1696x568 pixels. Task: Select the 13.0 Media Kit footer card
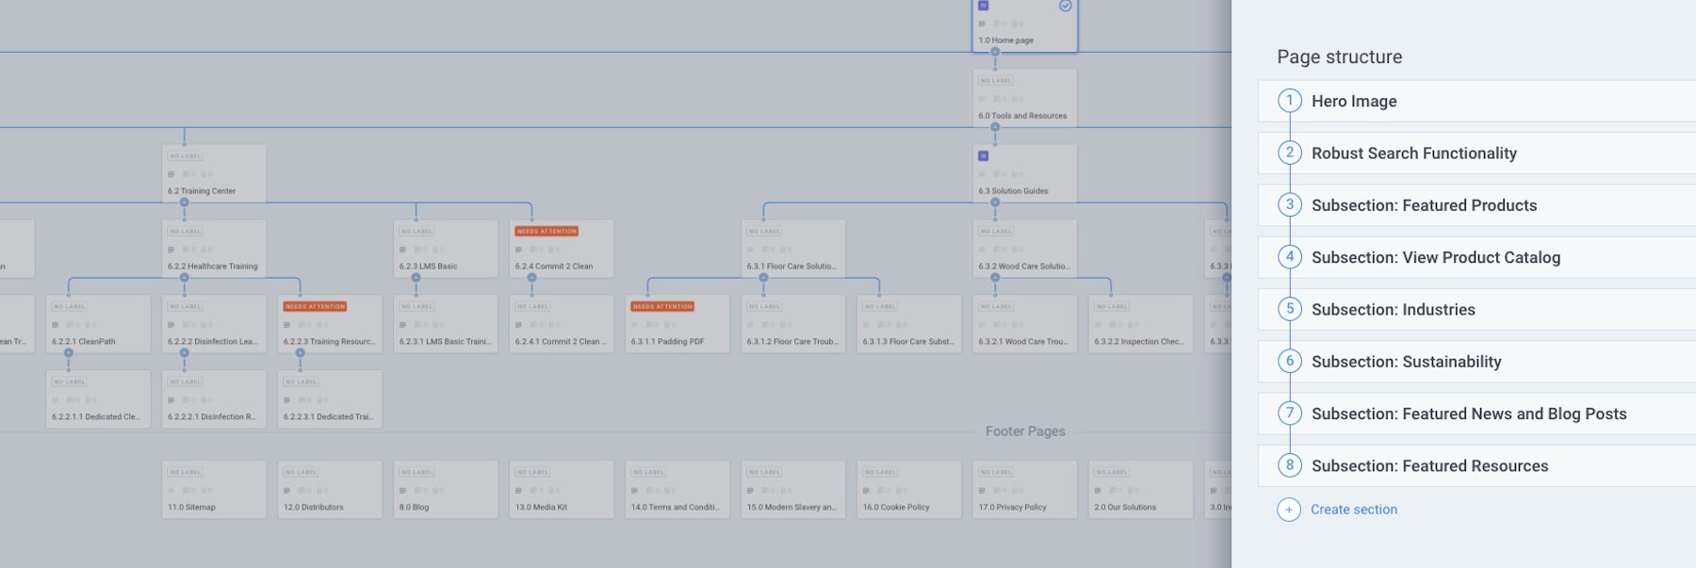tap(562, 490)
